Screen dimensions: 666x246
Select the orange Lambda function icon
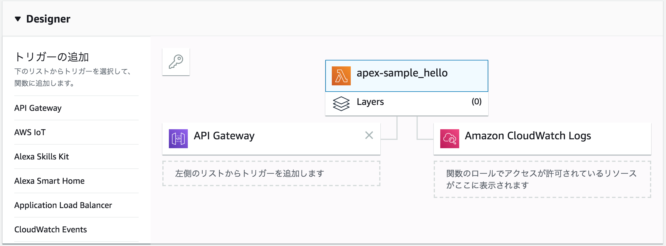coord(341,76)
